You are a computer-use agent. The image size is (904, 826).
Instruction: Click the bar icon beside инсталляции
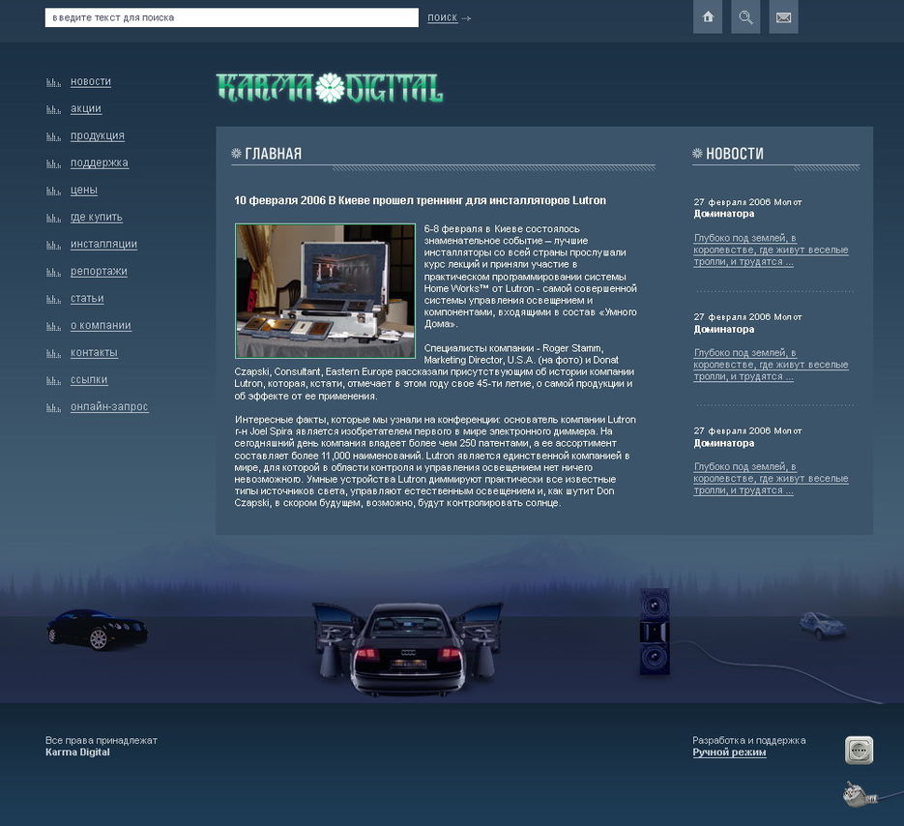click(x=53, y=245)
